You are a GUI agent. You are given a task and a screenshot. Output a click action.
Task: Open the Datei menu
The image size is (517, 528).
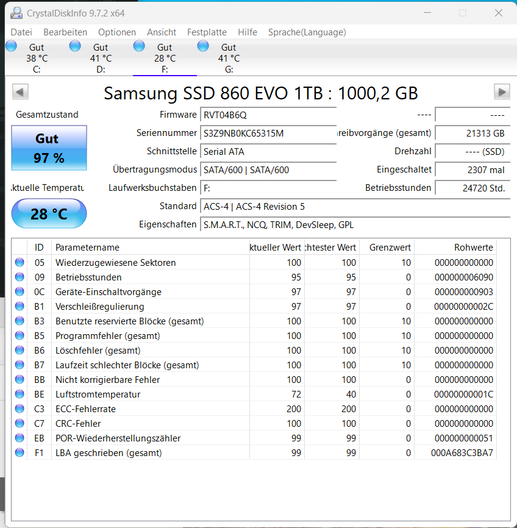click(x=21, y=32)
